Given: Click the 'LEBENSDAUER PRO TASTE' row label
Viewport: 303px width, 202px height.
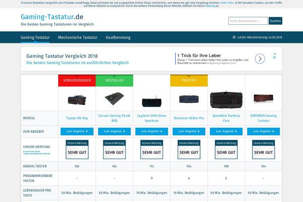Looking at the screenshot, I should click(x=37, y=193).
